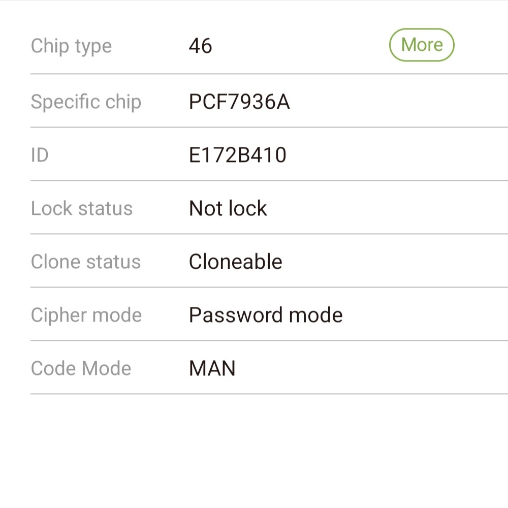Viewport: 508px width, 508px height.
Task: Click the blank area below the list
Action: point(254,452)
